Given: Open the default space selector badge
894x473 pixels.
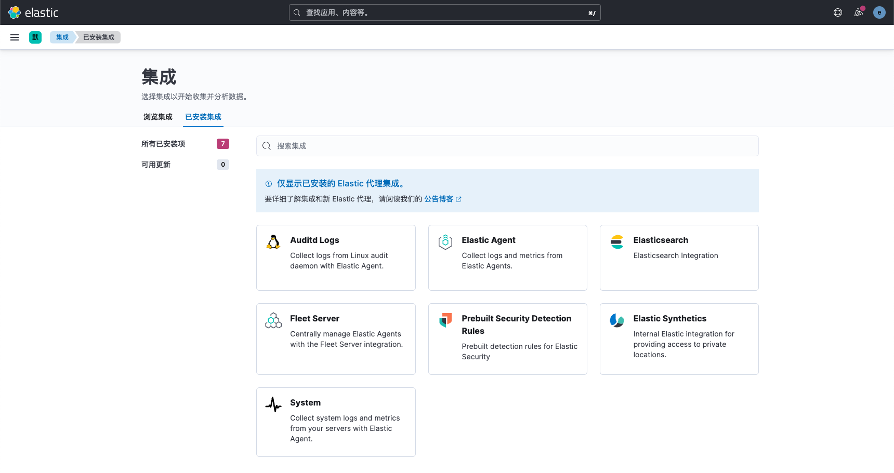Looking at the screenshot, I should pos(35,37).
